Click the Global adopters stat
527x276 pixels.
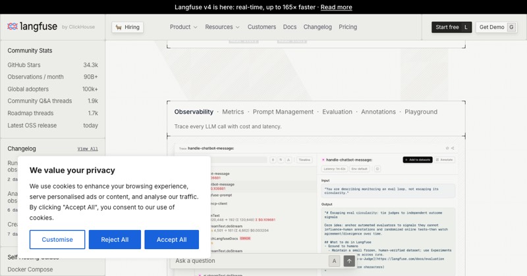[x=53, y=89]
